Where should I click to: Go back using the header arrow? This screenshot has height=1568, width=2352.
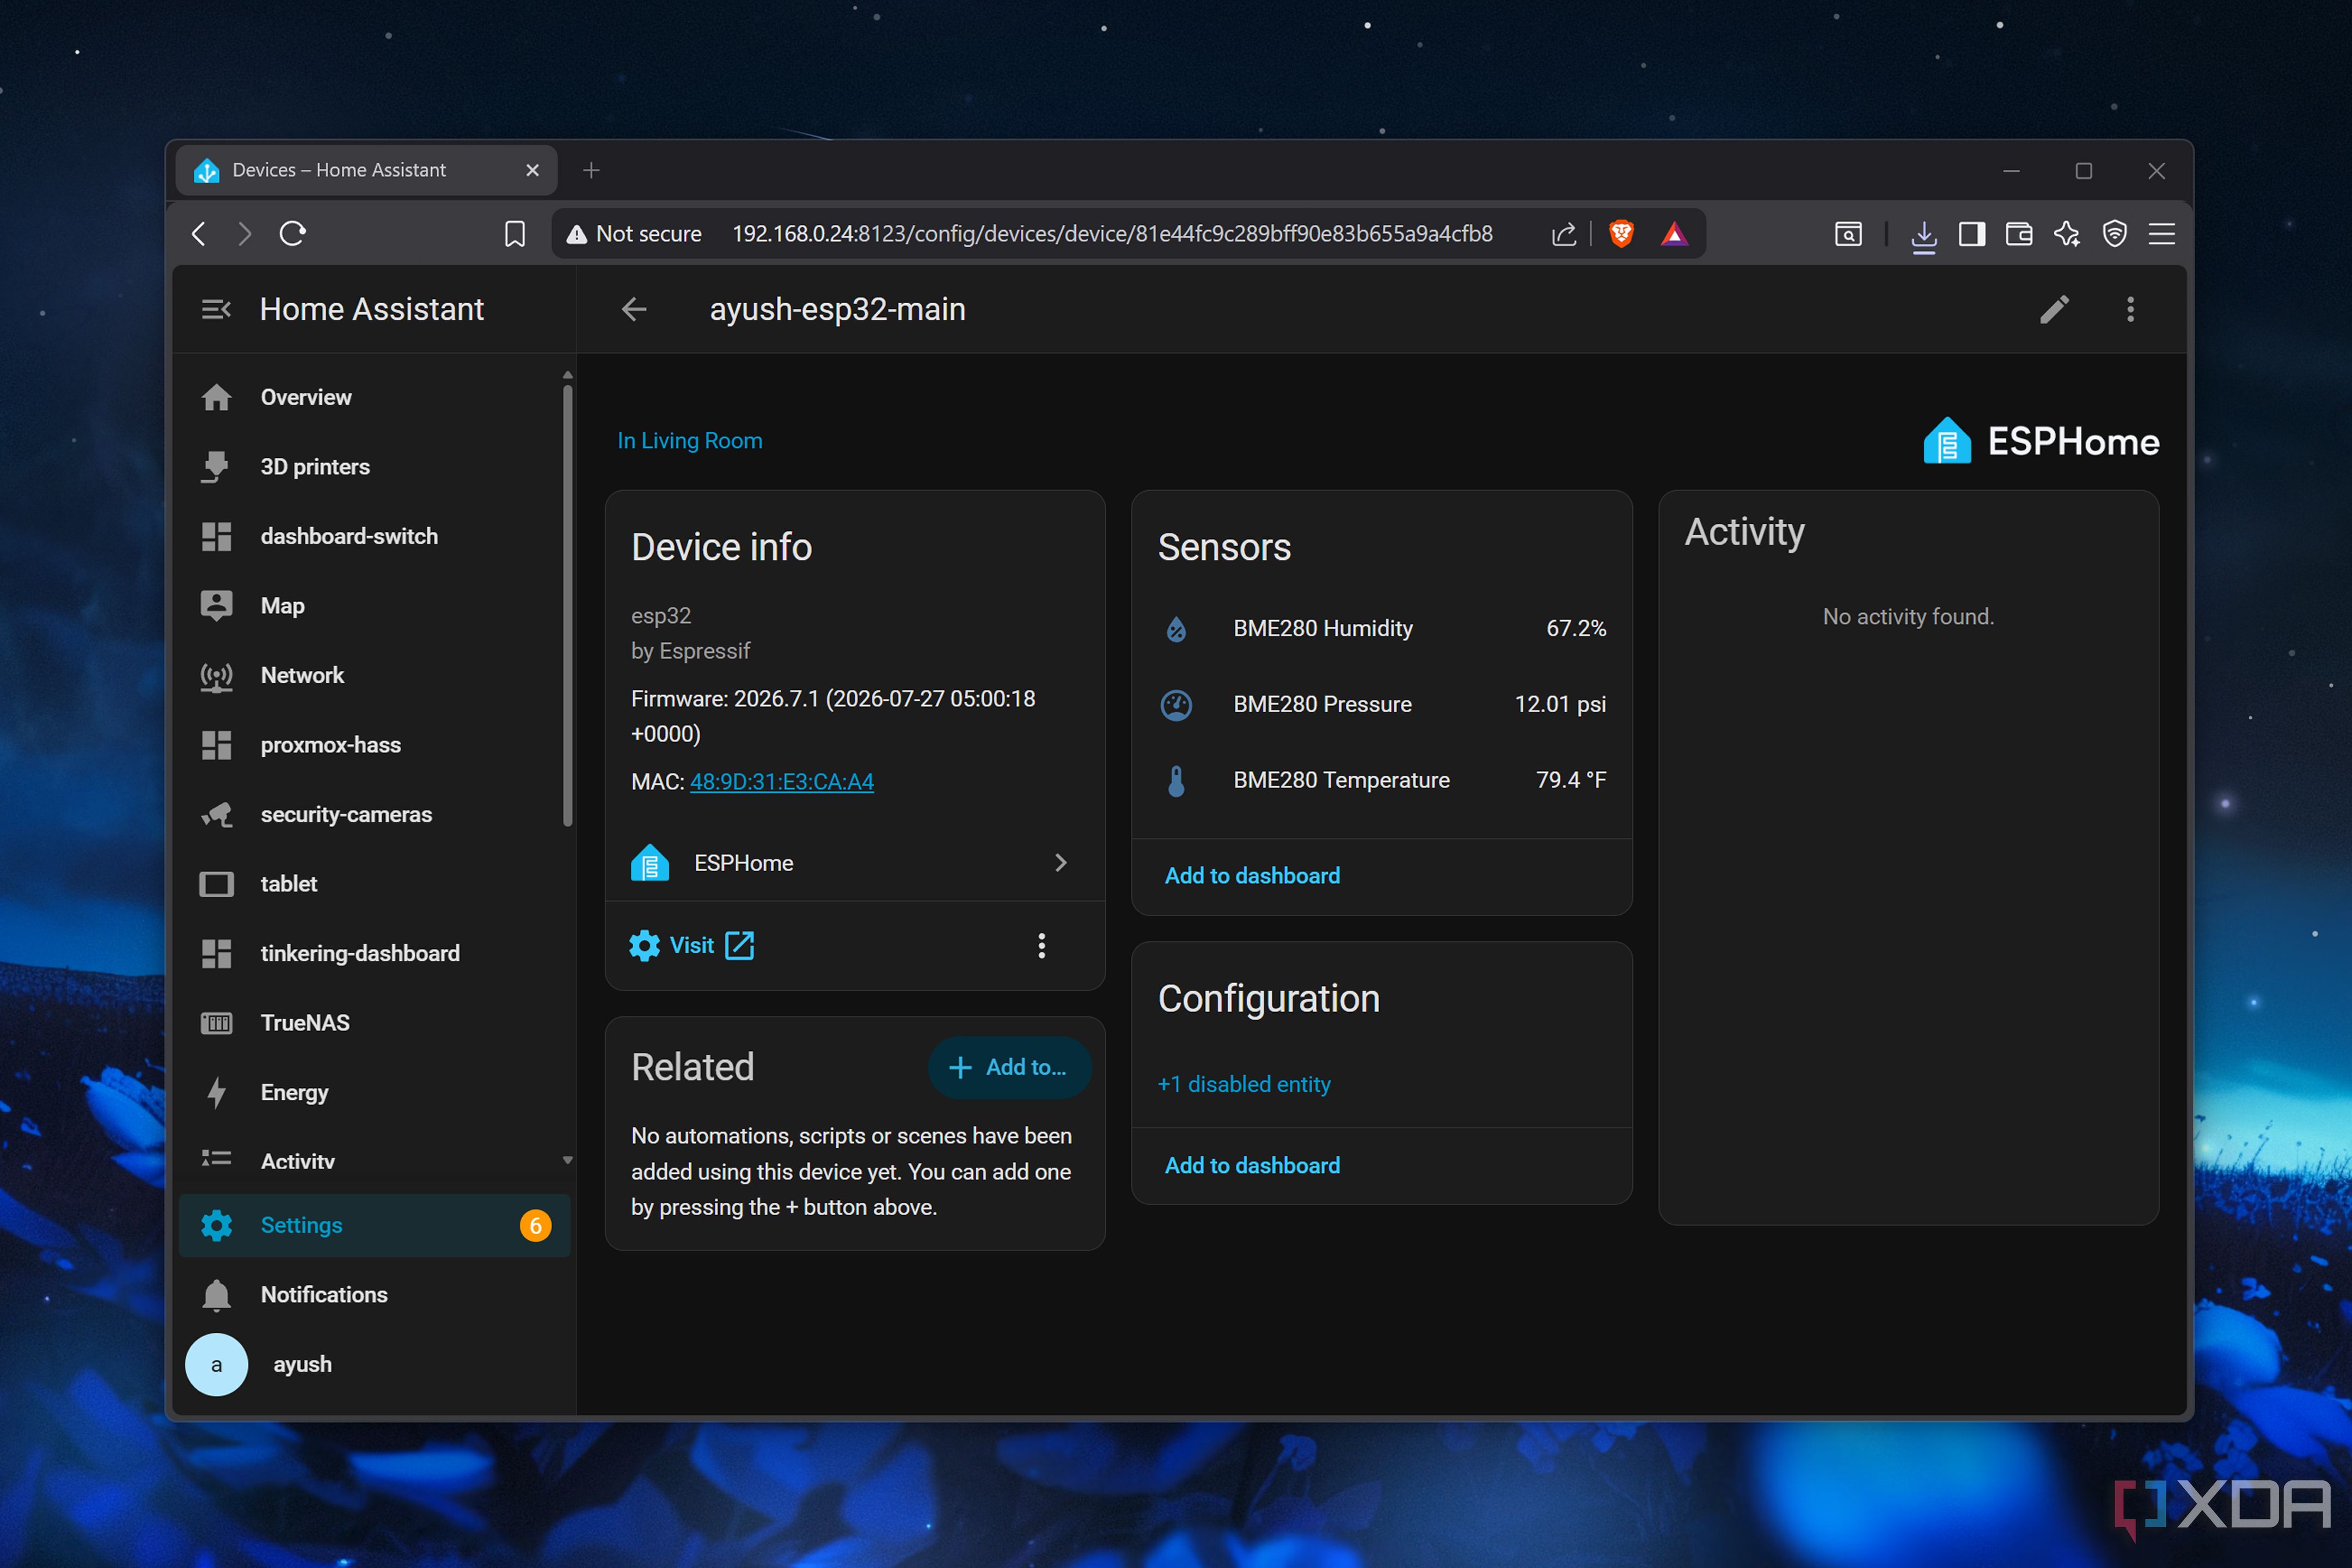point(634,310)
